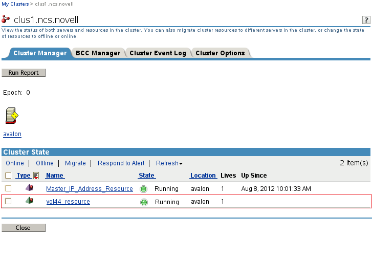
Task: Sort the table by State column
Action: pyautogui.click(x=146, y=176)
